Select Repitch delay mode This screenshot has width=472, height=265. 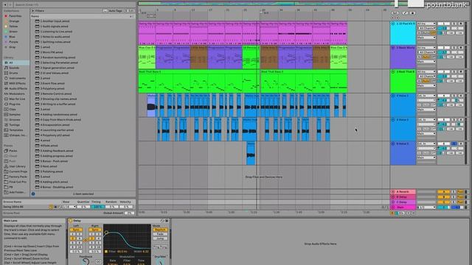click(160, 230)
